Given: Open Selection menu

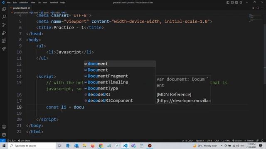Looking at the screenshot, I should pyautogui.click(x=24, y=2).
